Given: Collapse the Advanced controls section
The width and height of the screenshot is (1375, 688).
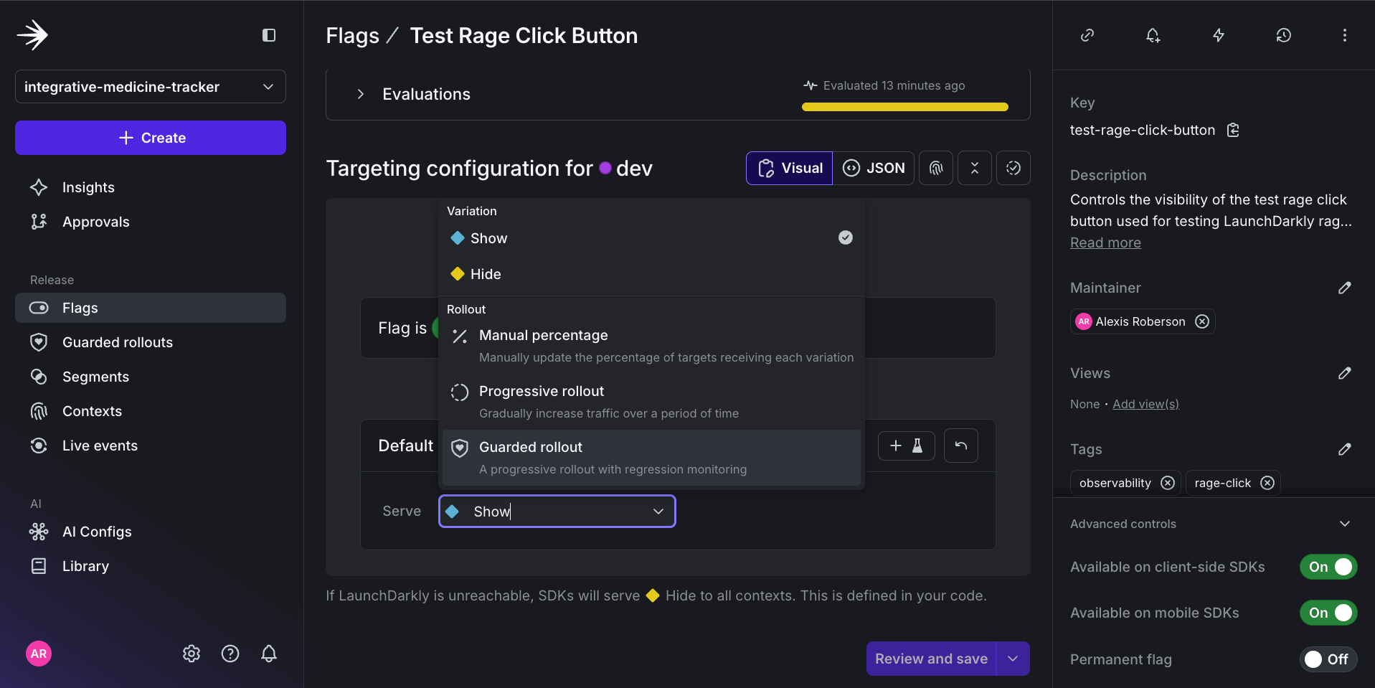Looking at the screenshot, I should click(1344, 524).
